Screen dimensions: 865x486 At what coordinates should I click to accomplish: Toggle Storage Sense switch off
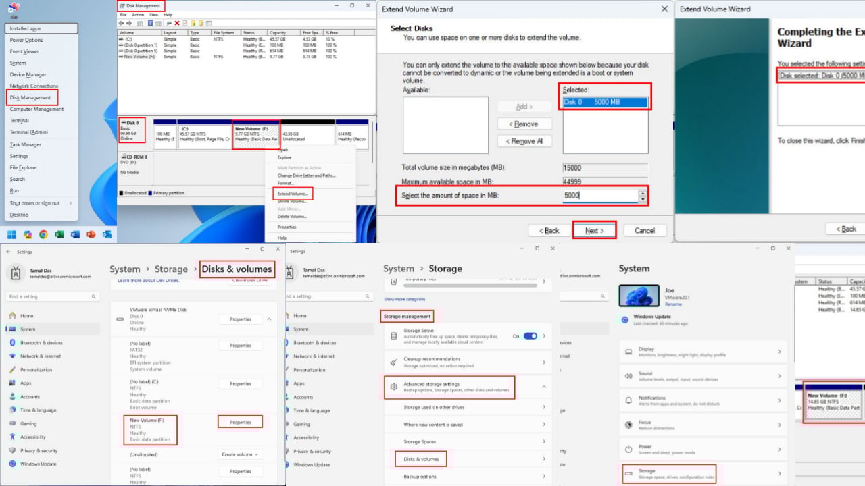click(x=530, y=335)
